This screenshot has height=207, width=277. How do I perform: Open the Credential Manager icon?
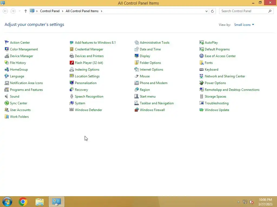click(71, 49)
